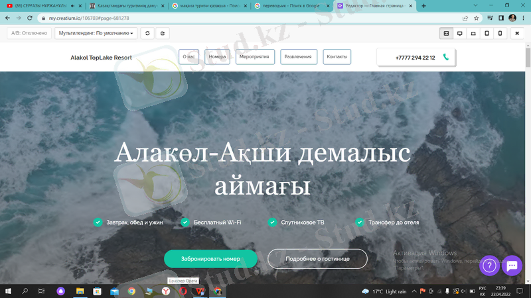The width and height of the screenshot is (531, 298).
Task: Open the weather widget 17°C Light rain
Action: tap(384, 291)
